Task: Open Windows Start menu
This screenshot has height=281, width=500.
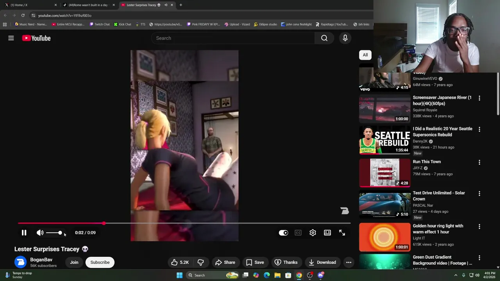Action: (179, 275)
